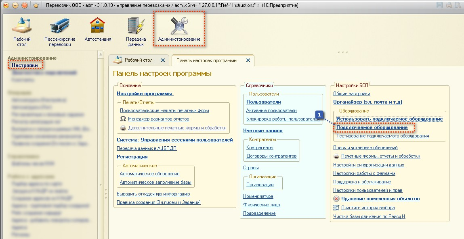Open the Настройки программы link
The width and height of the screenshot is (464, 239).
145,94
